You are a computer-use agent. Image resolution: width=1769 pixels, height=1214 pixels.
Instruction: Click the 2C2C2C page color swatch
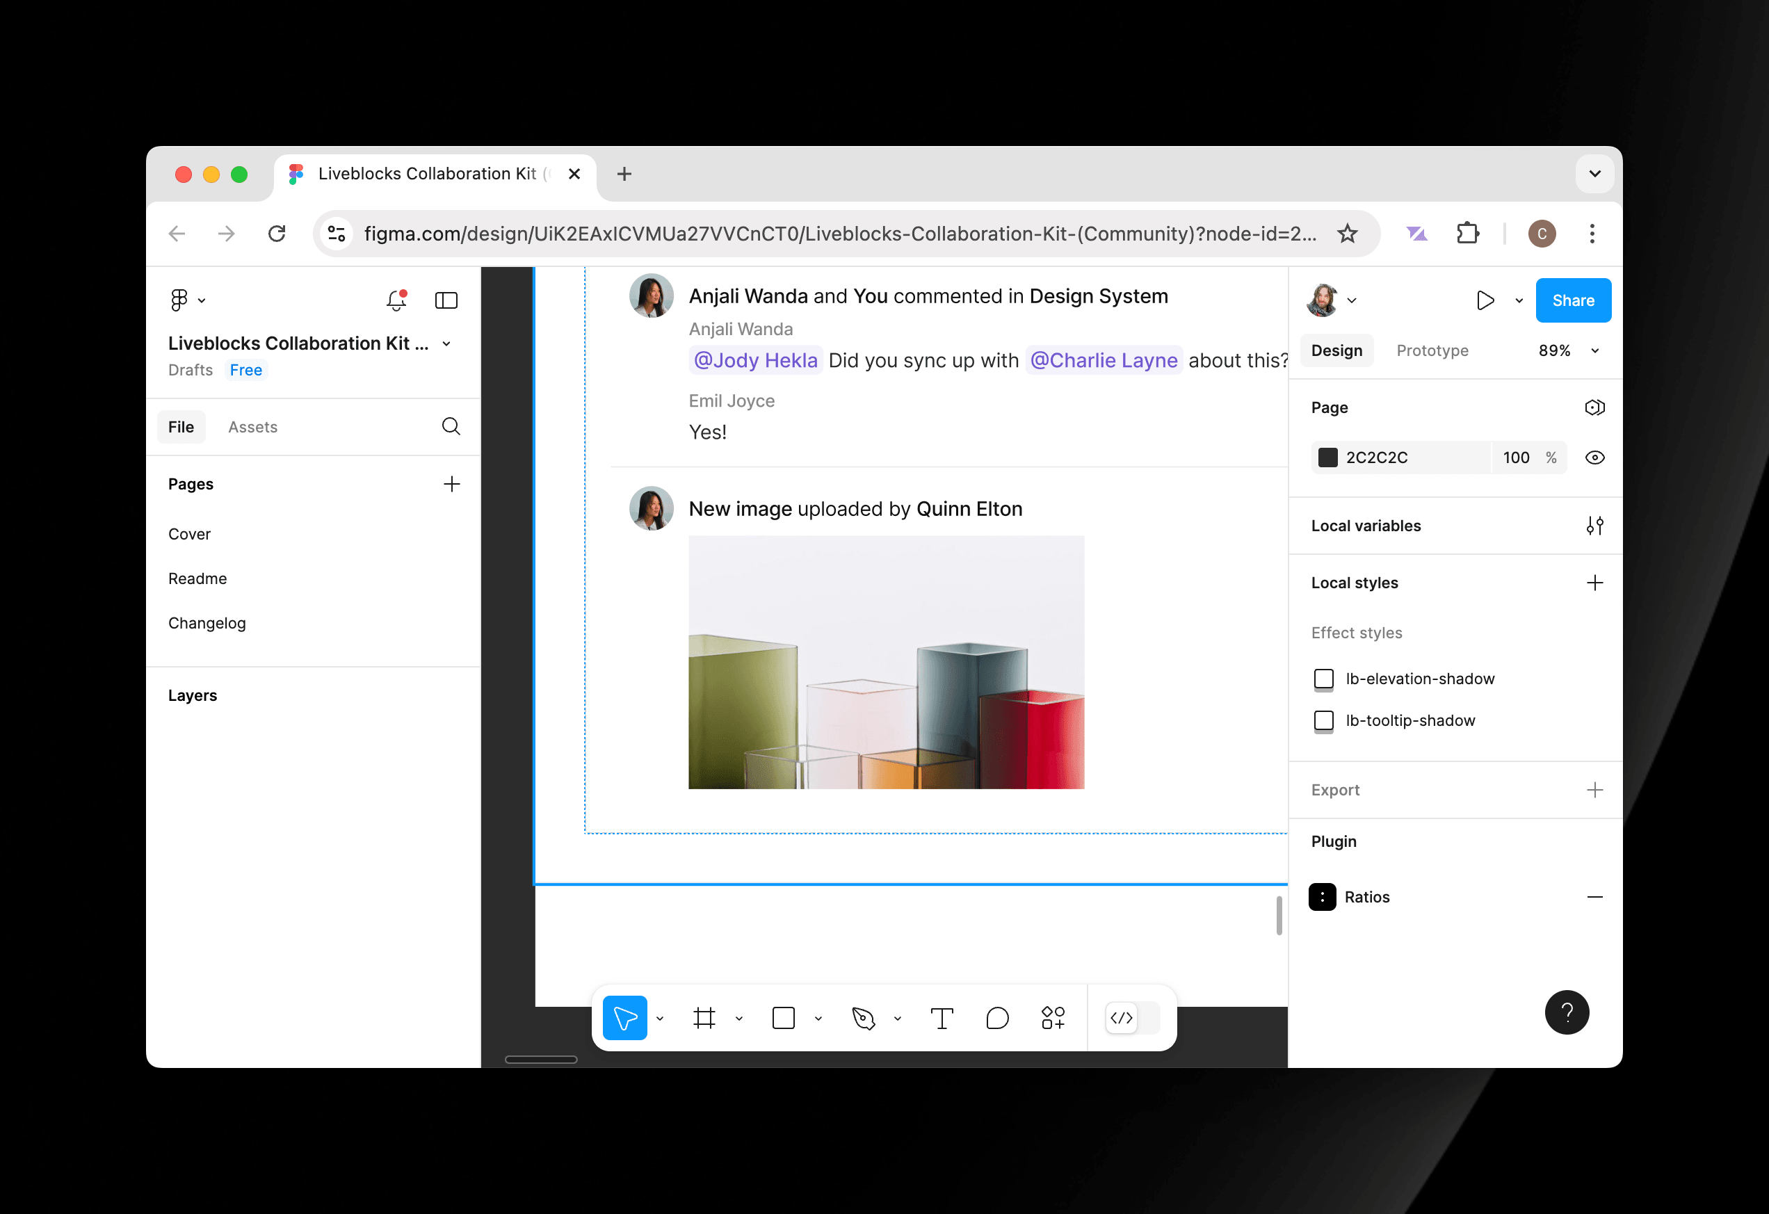pyautogui.click(x=1327, y=458)
